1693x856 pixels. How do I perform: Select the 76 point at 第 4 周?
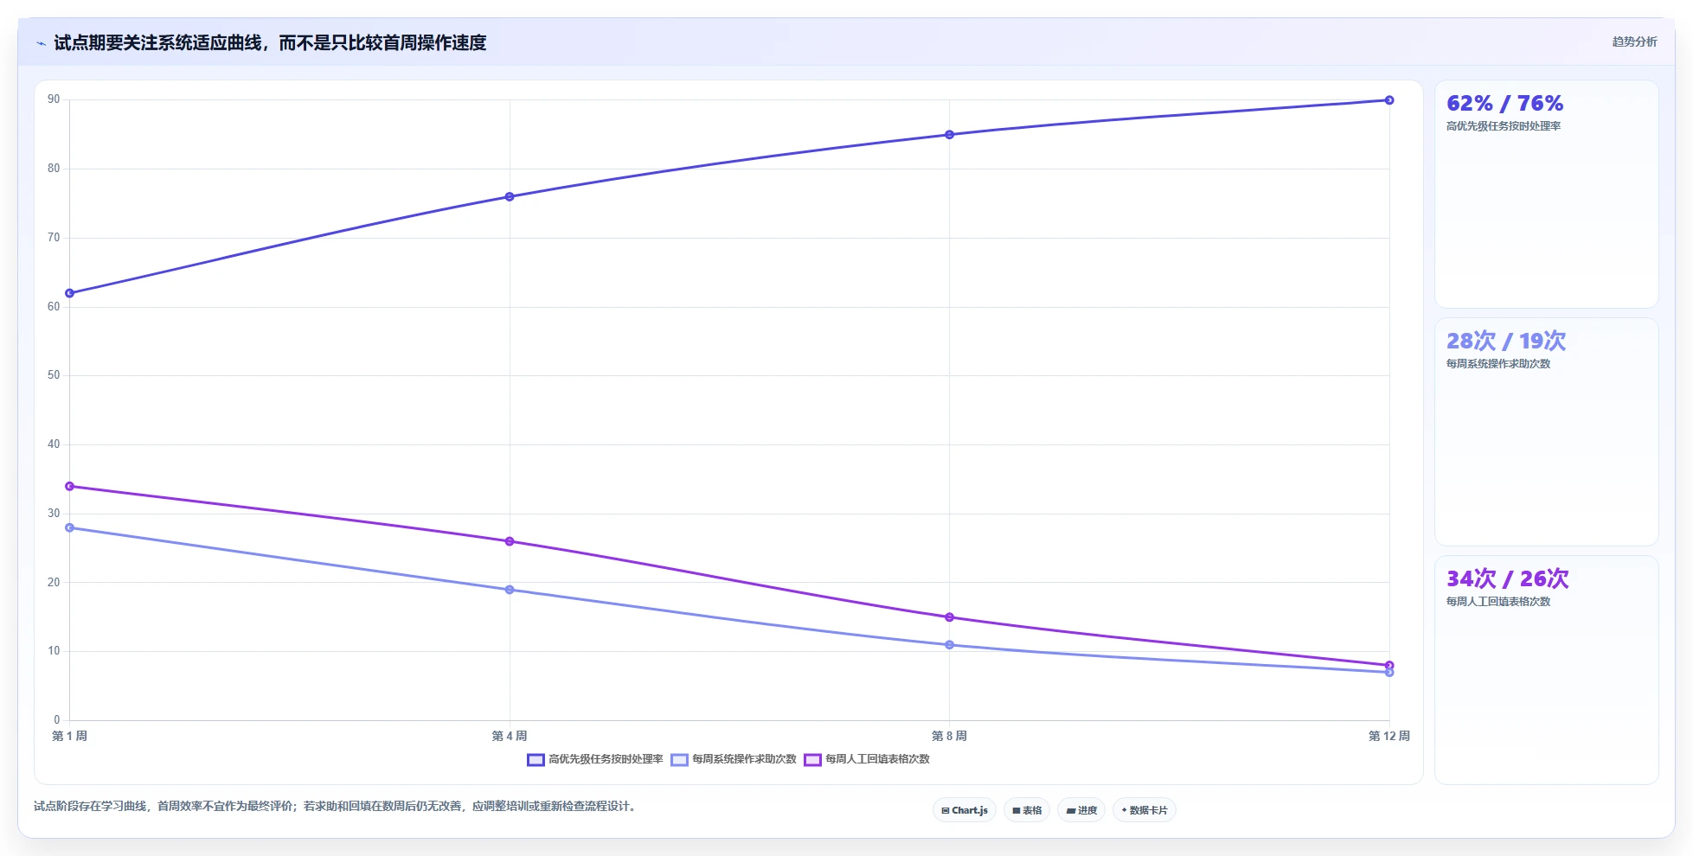click(x=510, y=197)
